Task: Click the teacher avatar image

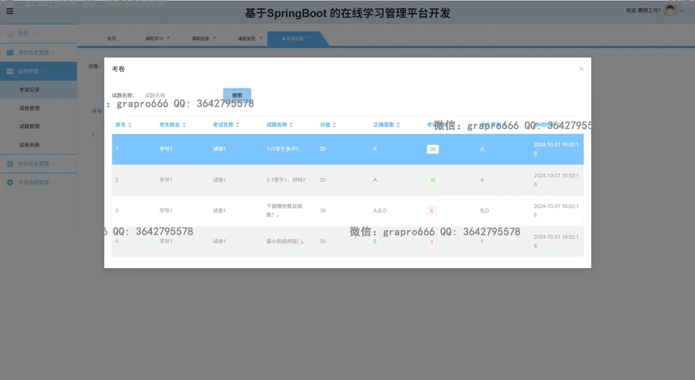Action: click(x=670, y=11)
